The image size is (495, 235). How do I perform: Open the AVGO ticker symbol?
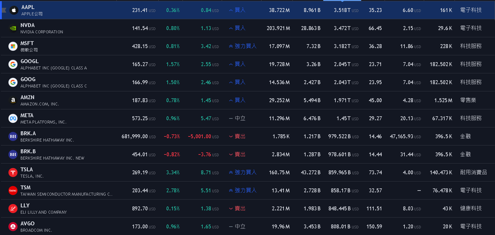point(27,224)
